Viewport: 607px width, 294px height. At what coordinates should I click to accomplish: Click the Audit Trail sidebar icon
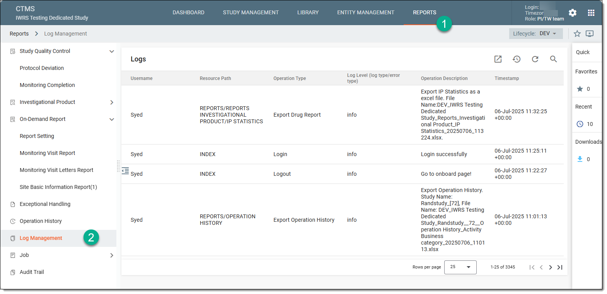coord(13,272)
